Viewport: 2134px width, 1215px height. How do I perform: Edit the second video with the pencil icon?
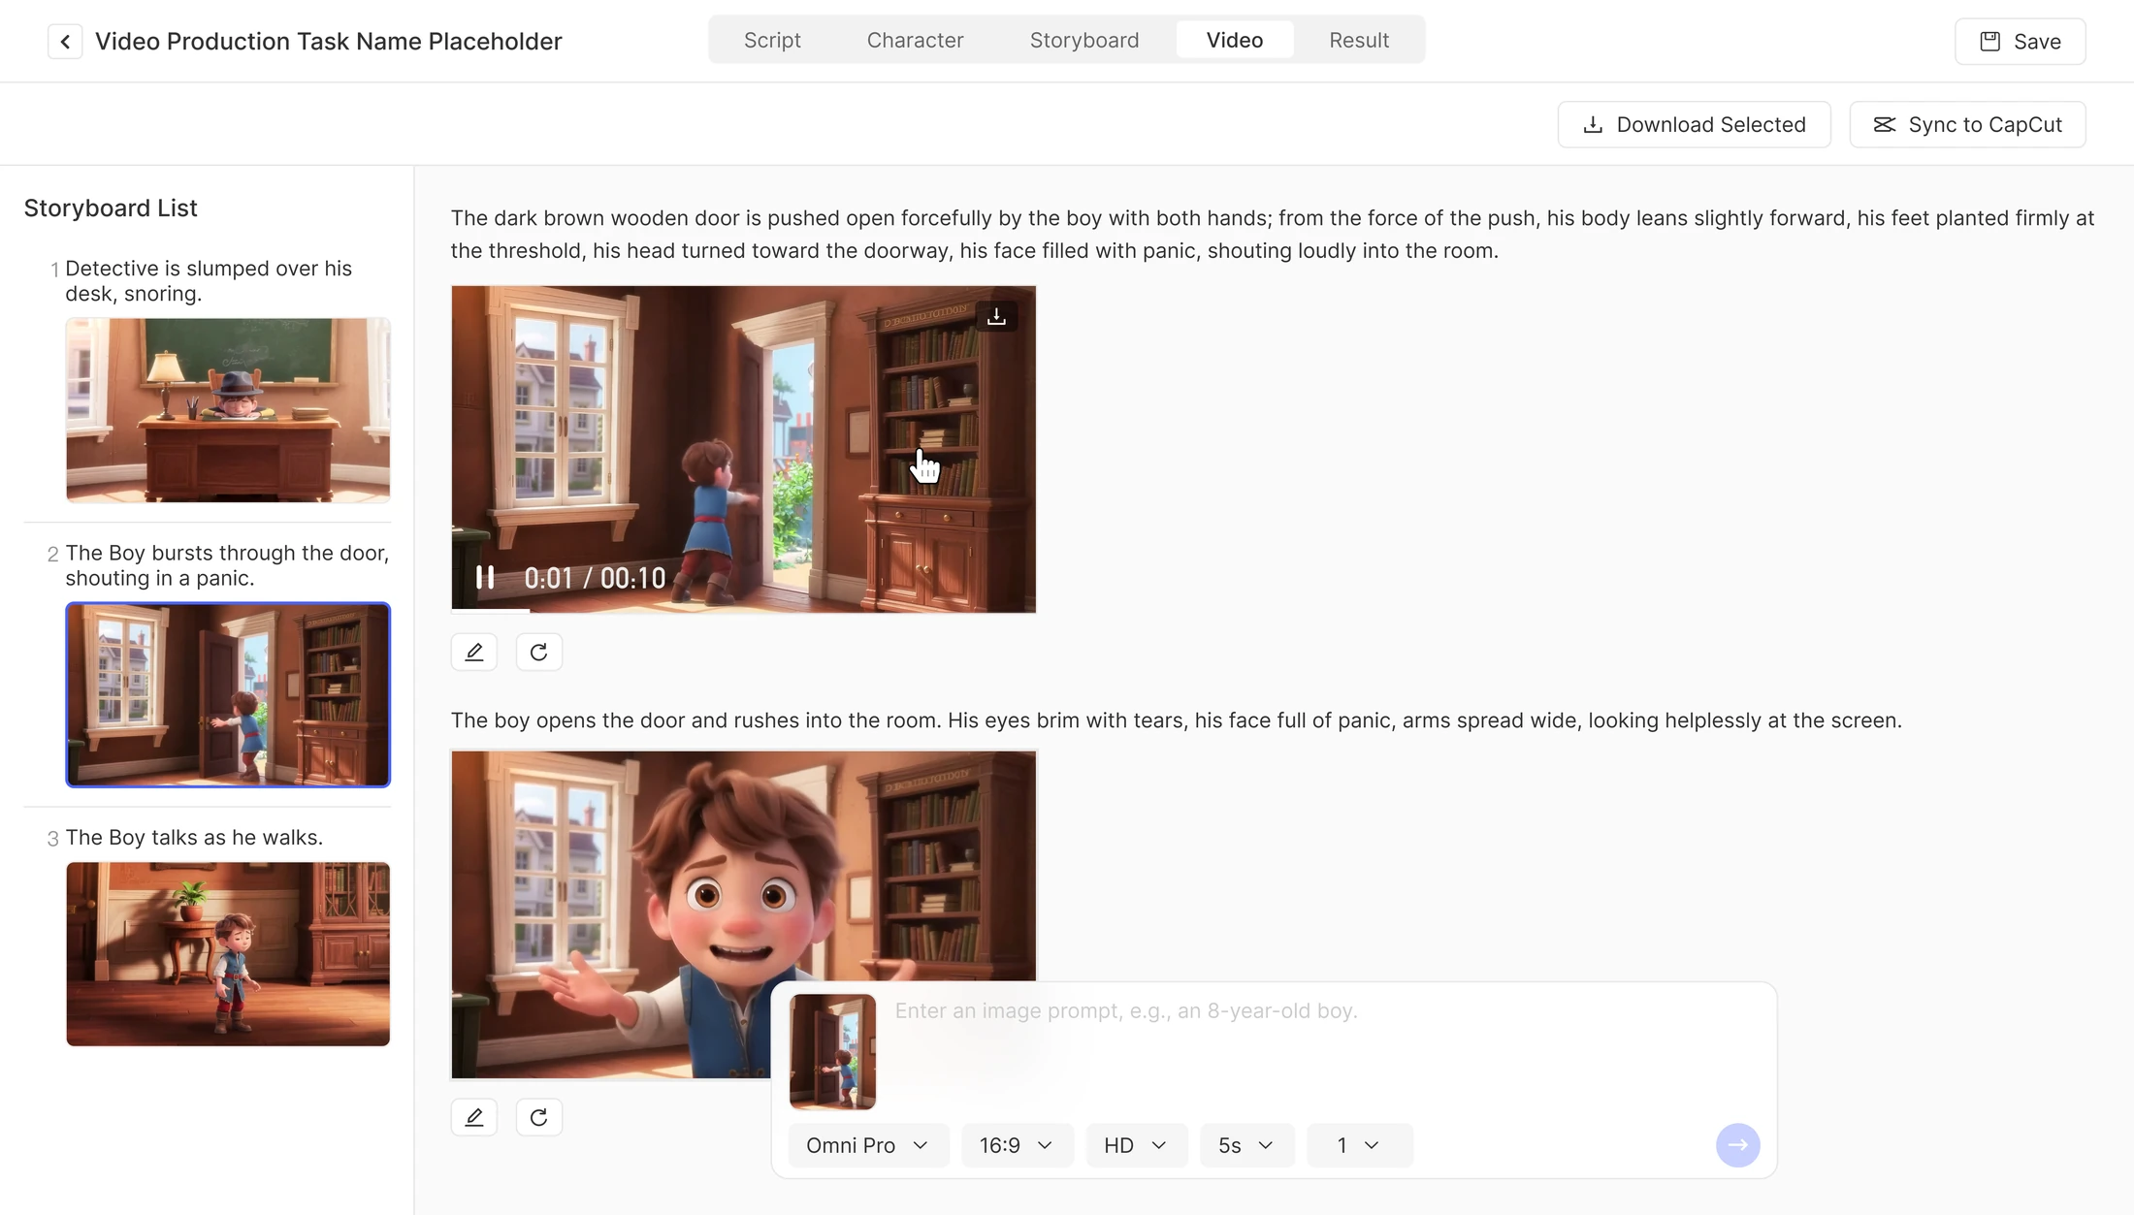[474, 1117]
